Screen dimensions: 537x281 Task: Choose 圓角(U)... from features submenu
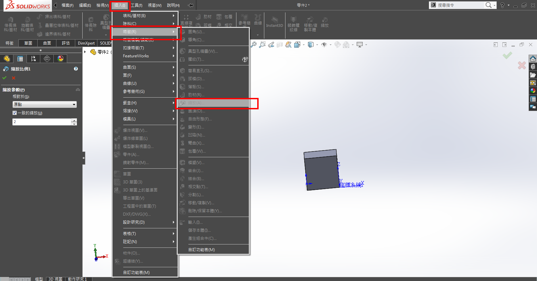(x=214, y=32)
